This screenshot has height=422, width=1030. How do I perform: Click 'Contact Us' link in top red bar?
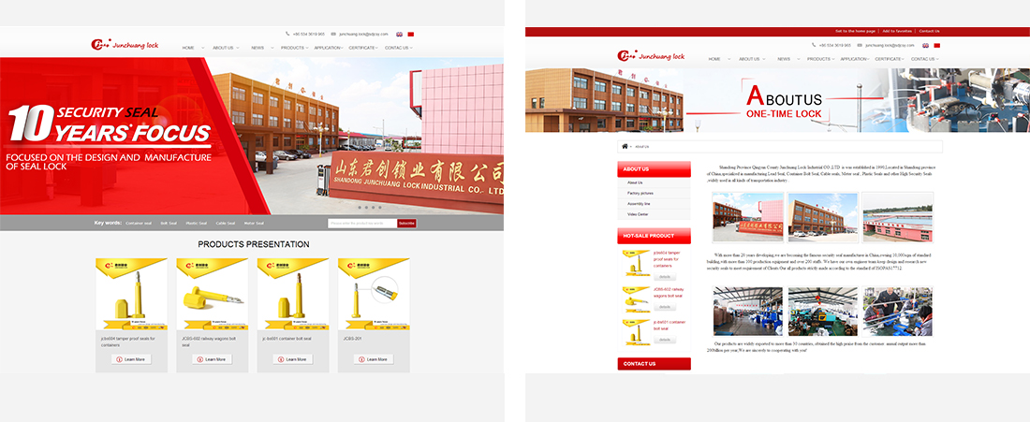point(929,31)
